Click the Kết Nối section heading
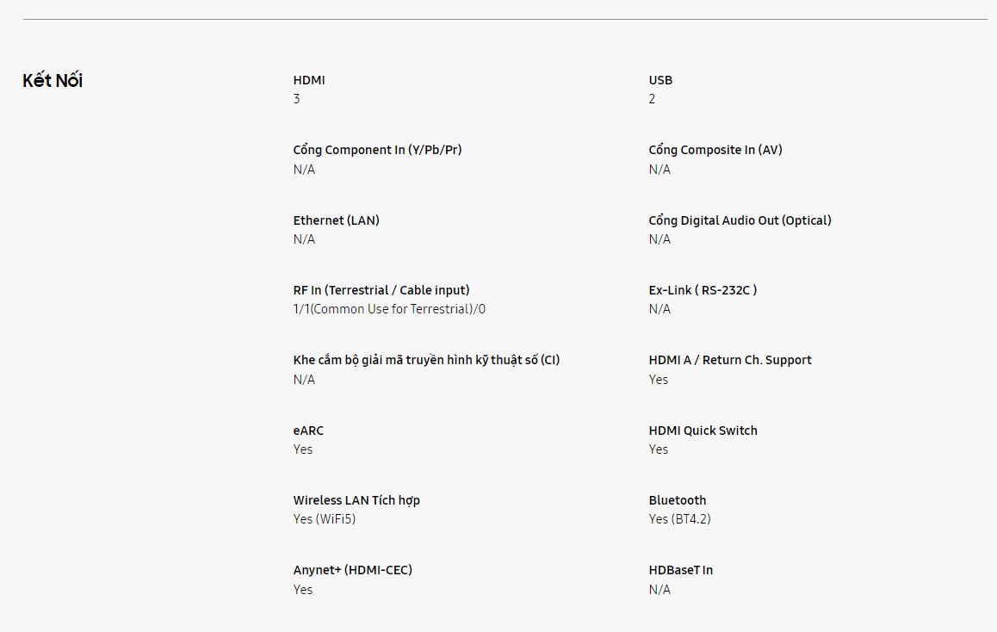This screenshot has height=632, width=997. [53, 81]
